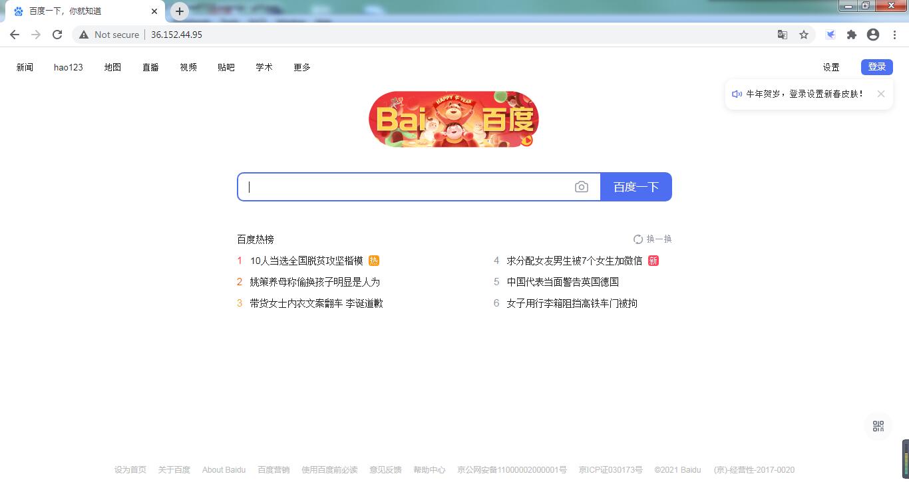Open the 直播 navigation link
The height and width of the screenshot is (482, 909).
point(150,67)
